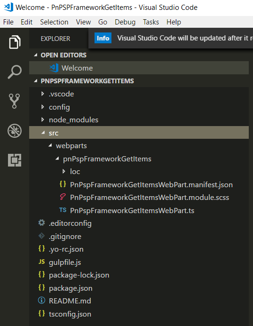This screenshot has height=326, width=253.
Task: Select the Welcome open editor entry
Action: tap(139, 68)
